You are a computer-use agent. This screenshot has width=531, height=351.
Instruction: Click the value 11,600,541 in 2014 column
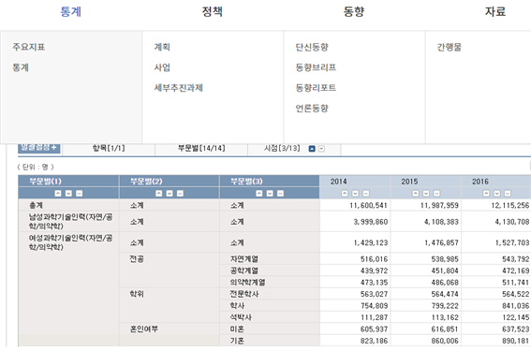pyautogui.click(x=368, y=205)
